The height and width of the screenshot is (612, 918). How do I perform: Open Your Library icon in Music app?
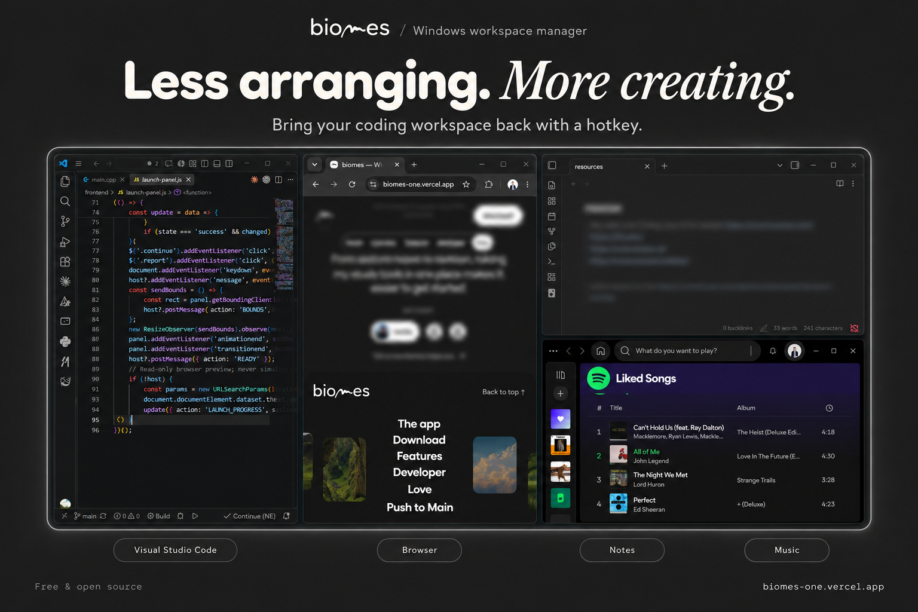[x=561, y=375]
